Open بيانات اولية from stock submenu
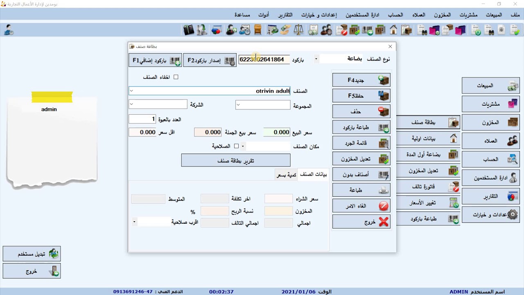Screen dimensions: 524x295 (x=428, y=138)
